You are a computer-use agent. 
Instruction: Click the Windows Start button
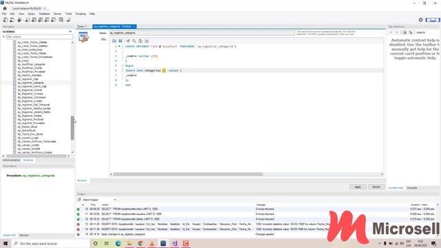(6, 243)
